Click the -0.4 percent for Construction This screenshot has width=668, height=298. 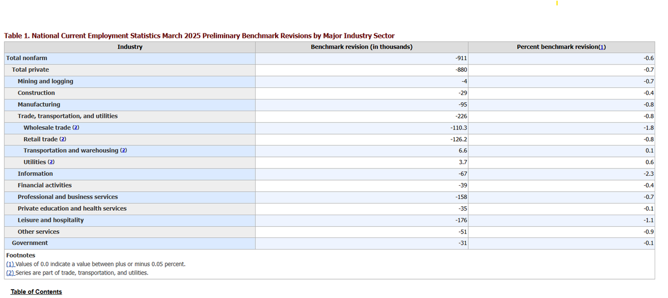click(x=649, y=93)
